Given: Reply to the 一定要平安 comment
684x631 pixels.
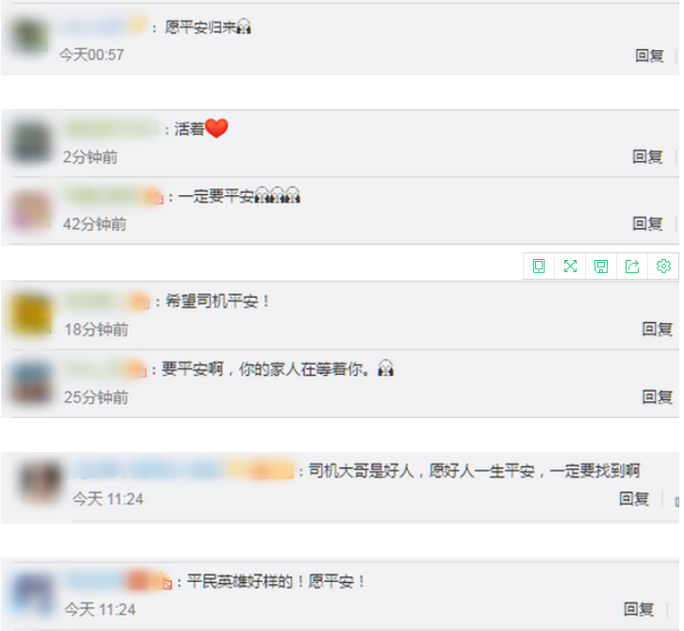Looking at the screenshot, I should point(648,224).
